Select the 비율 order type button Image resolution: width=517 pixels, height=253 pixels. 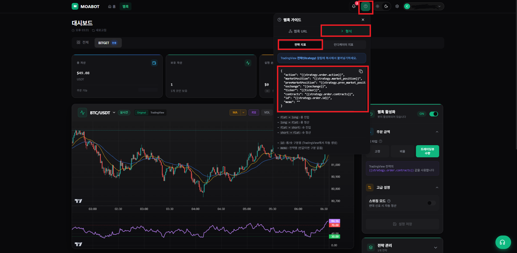pyautogui.click(x=402, y=151)
